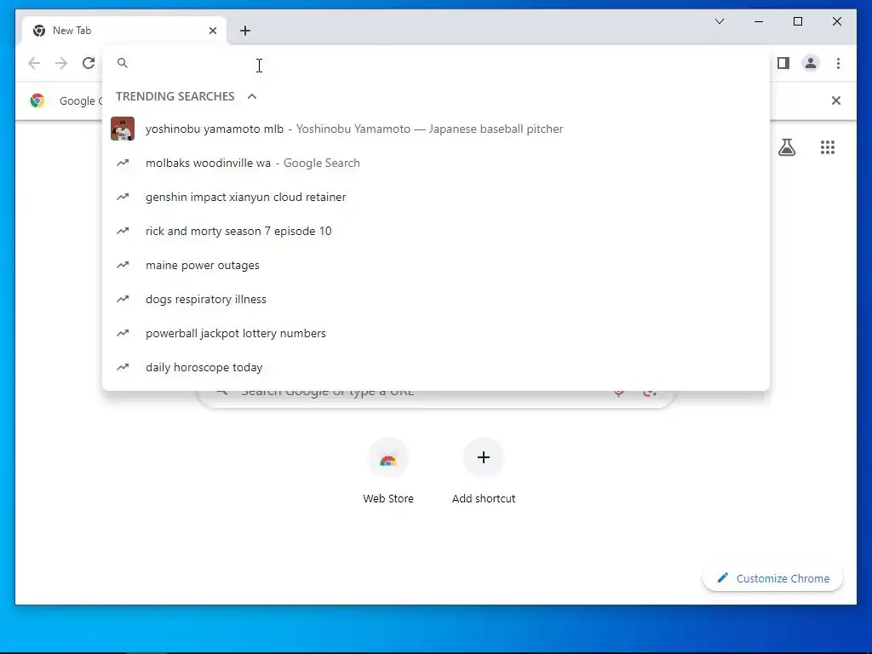Minimize the Chrome window
The image size is (872, 654).
click(759, 21)
